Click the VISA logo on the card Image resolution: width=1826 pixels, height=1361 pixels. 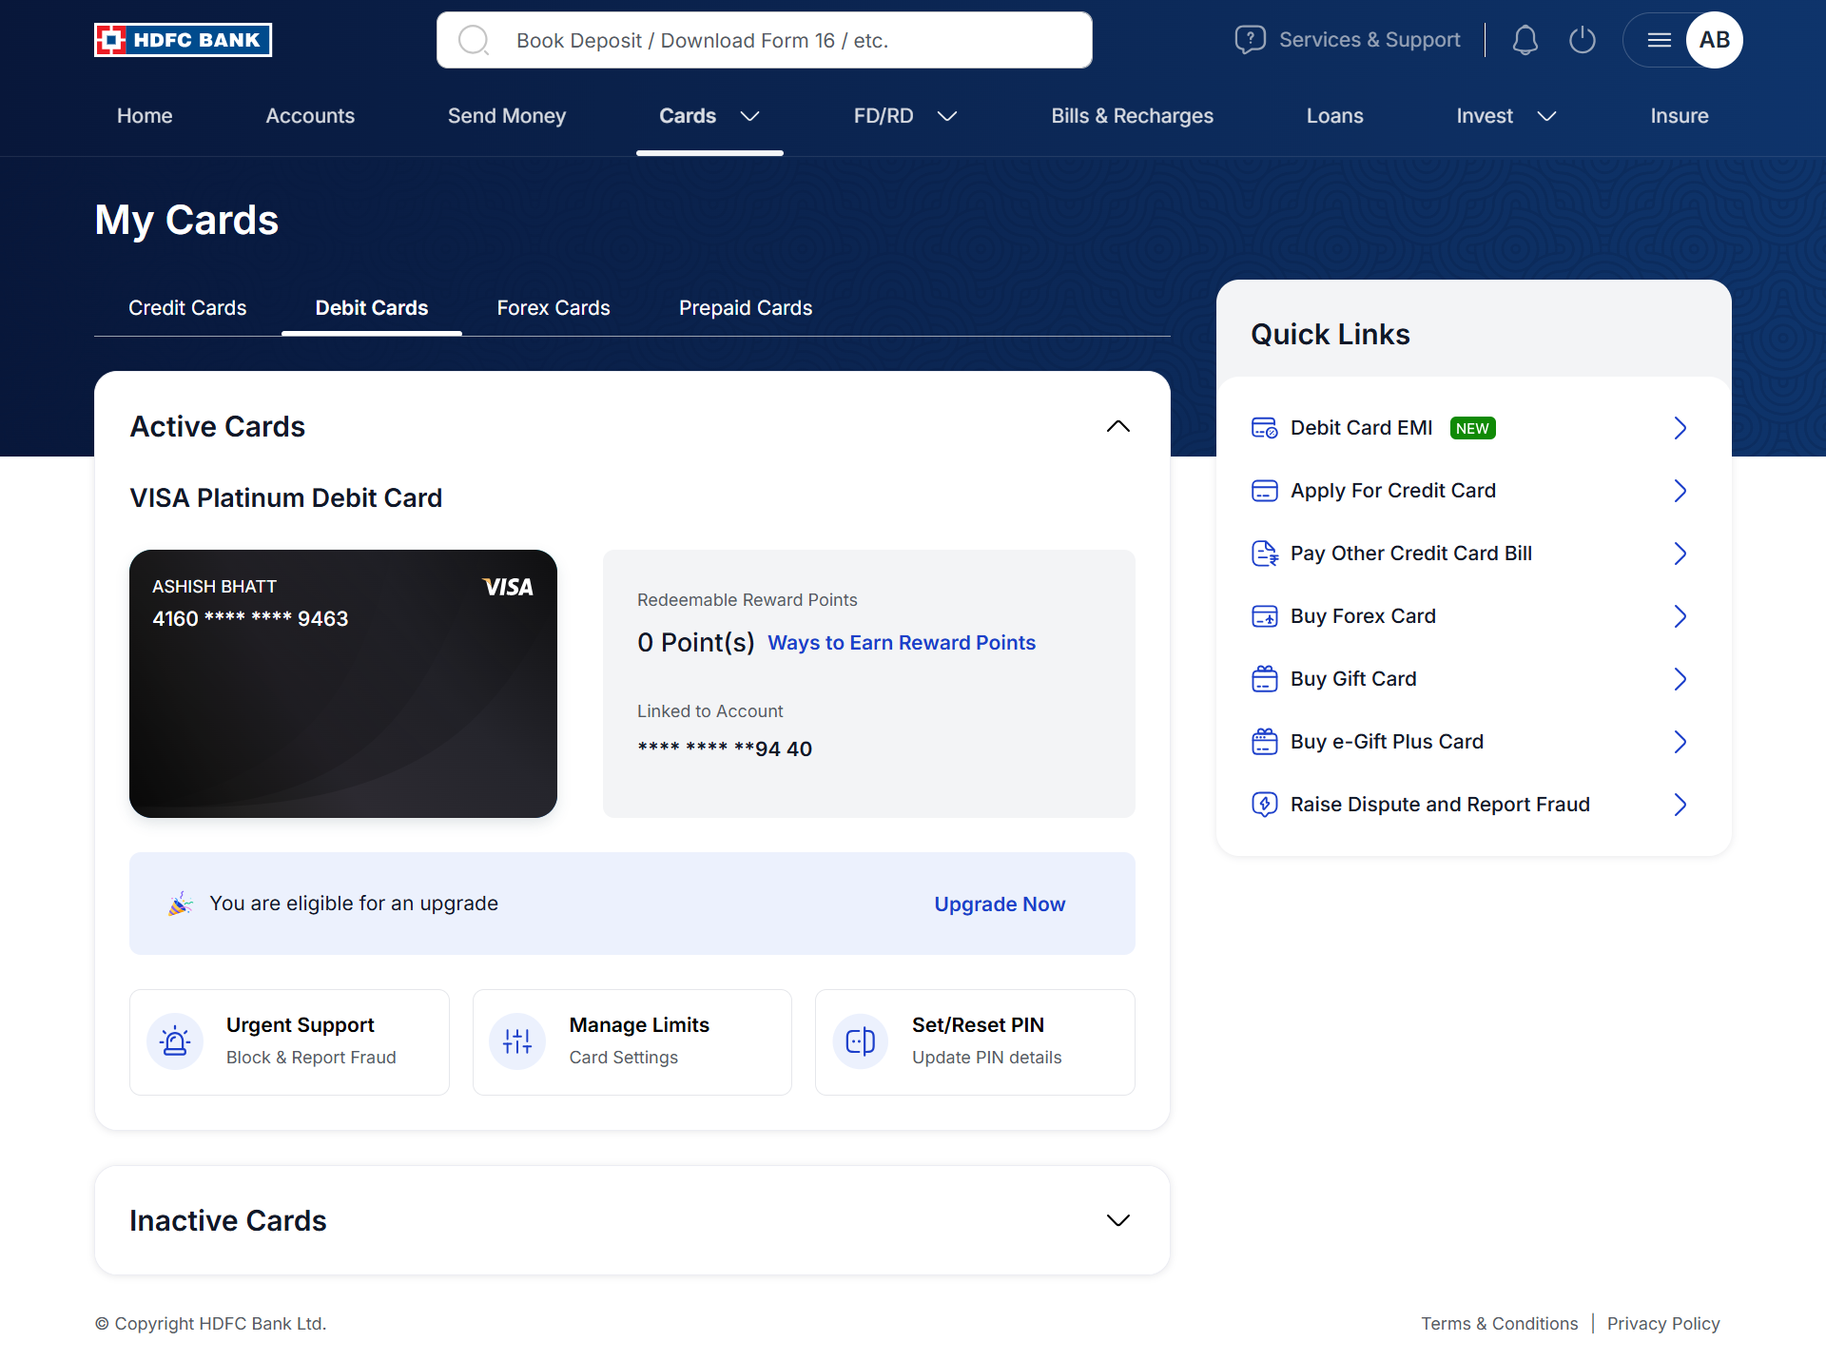coord(508,587)
